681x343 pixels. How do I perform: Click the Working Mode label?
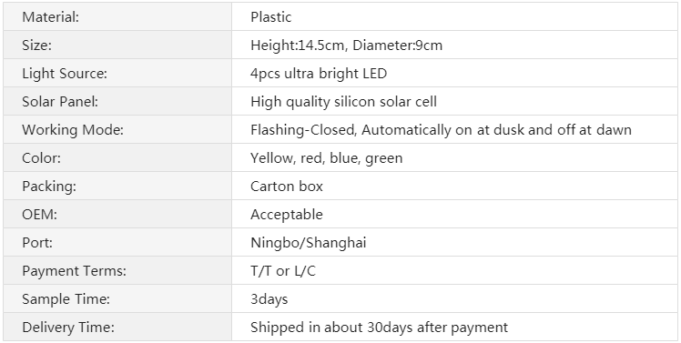pyautogui.click(x=73, y=130)
